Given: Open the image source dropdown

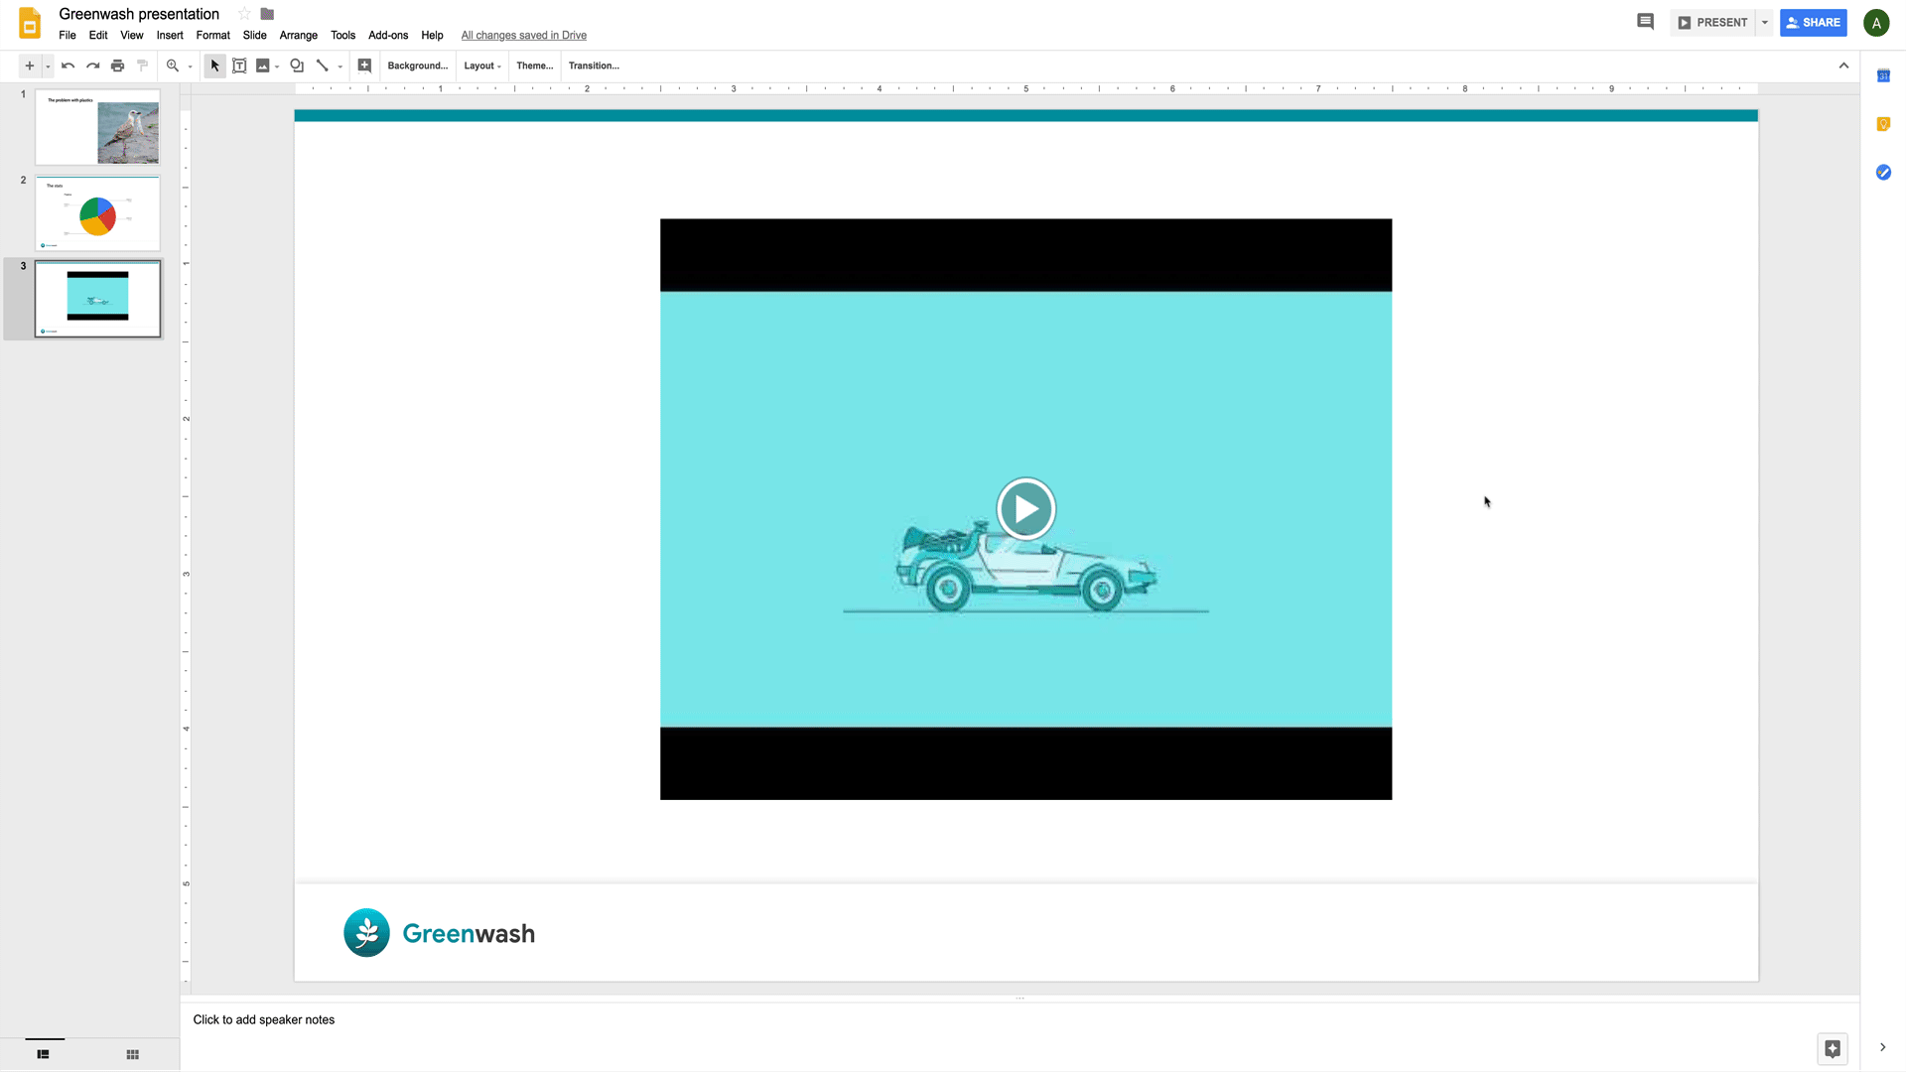Looking at the screenshot, I should click(x=277, y=67).
